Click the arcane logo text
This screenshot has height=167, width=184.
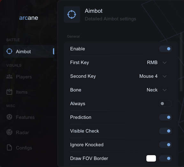coord(29,18)
